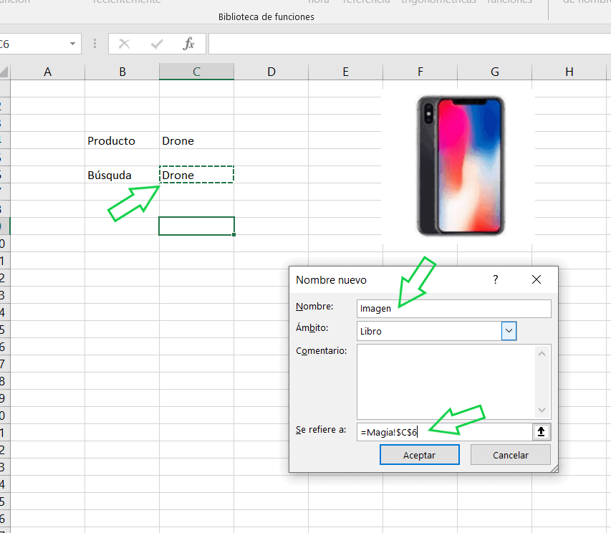Image resolution: width=611 pixels, height=533 pixels.
Task: Click the help question mark in dialog
Action: coord(495,279)
